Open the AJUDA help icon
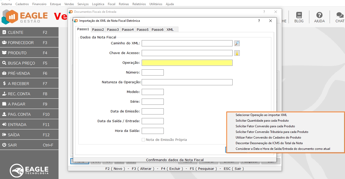Viewport: 345px width, 179px height. (319, 17)
